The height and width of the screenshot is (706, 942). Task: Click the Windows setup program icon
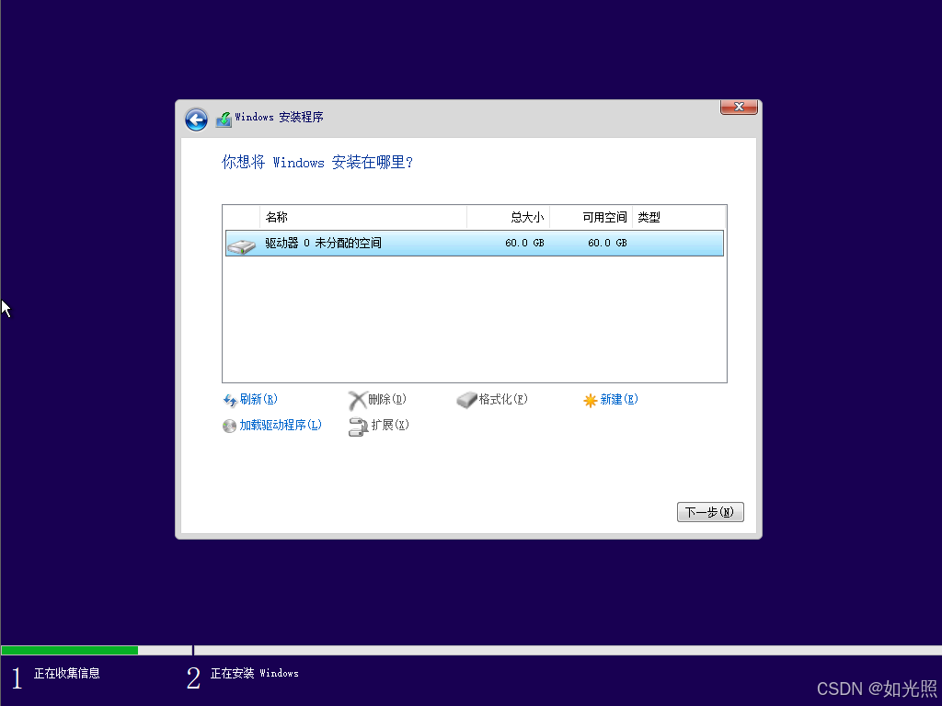coord(224,119)
